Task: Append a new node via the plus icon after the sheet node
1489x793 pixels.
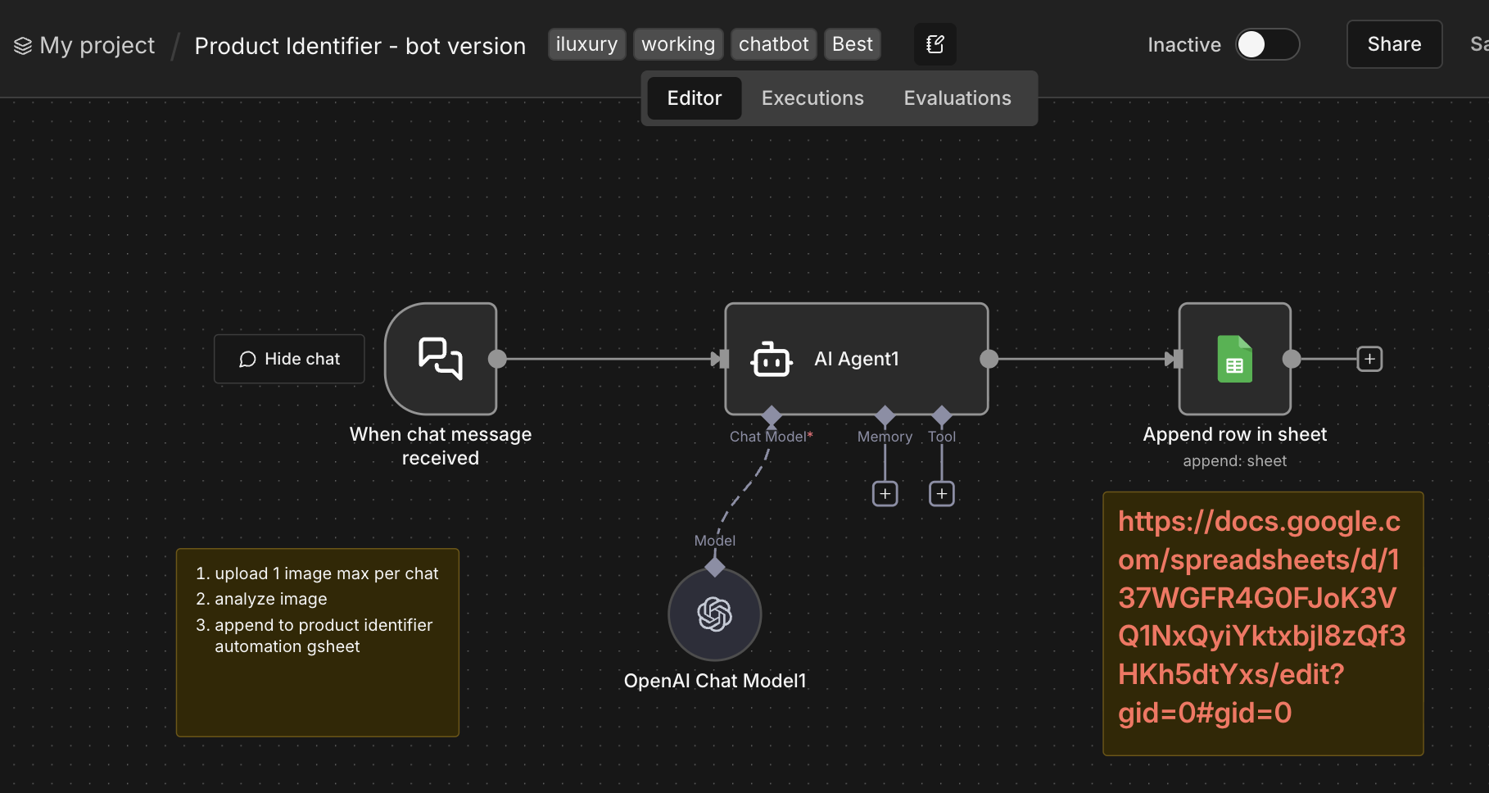Action: tap(1369, 358)
